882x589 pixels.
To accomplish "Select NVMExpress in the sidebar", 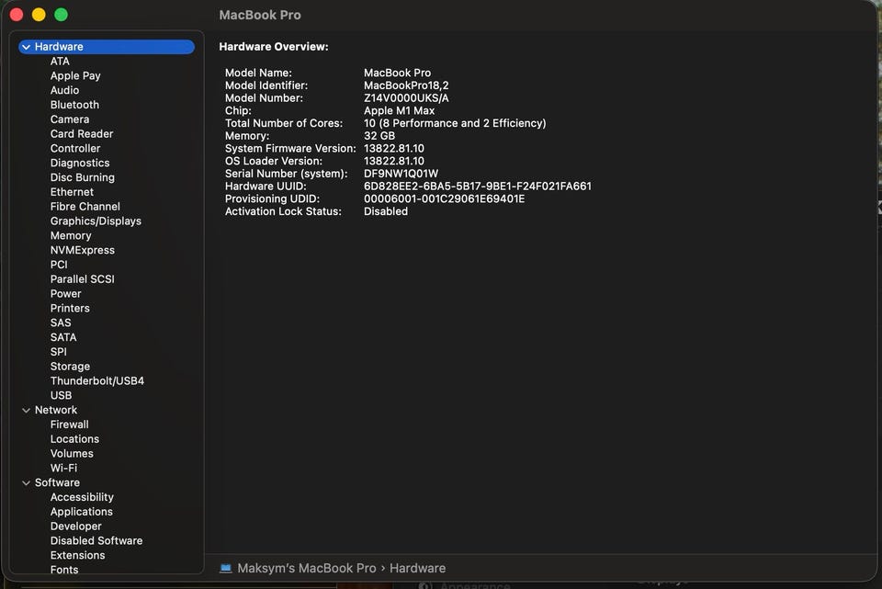I will tap(82, 250).
